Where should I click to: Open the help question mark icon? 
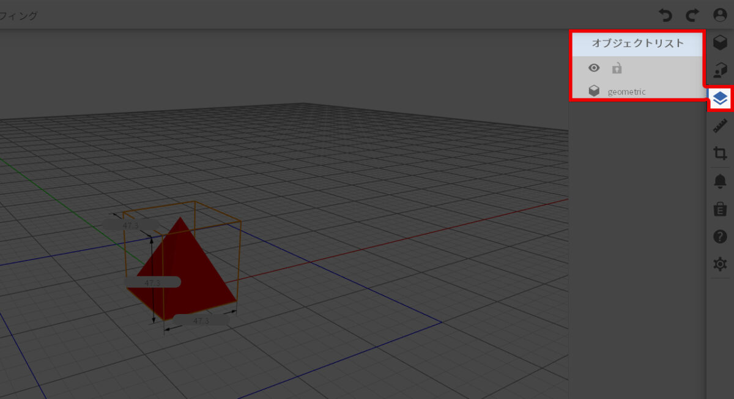[x=720, y=237]
